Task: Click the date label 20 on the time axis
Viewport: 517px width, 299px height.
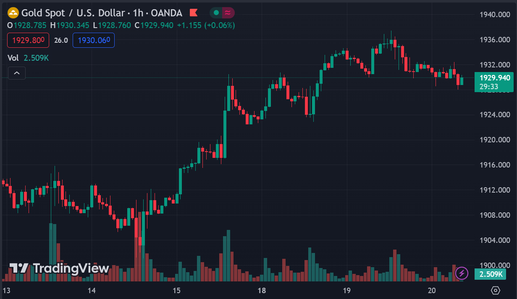Action: click(432, 290)
